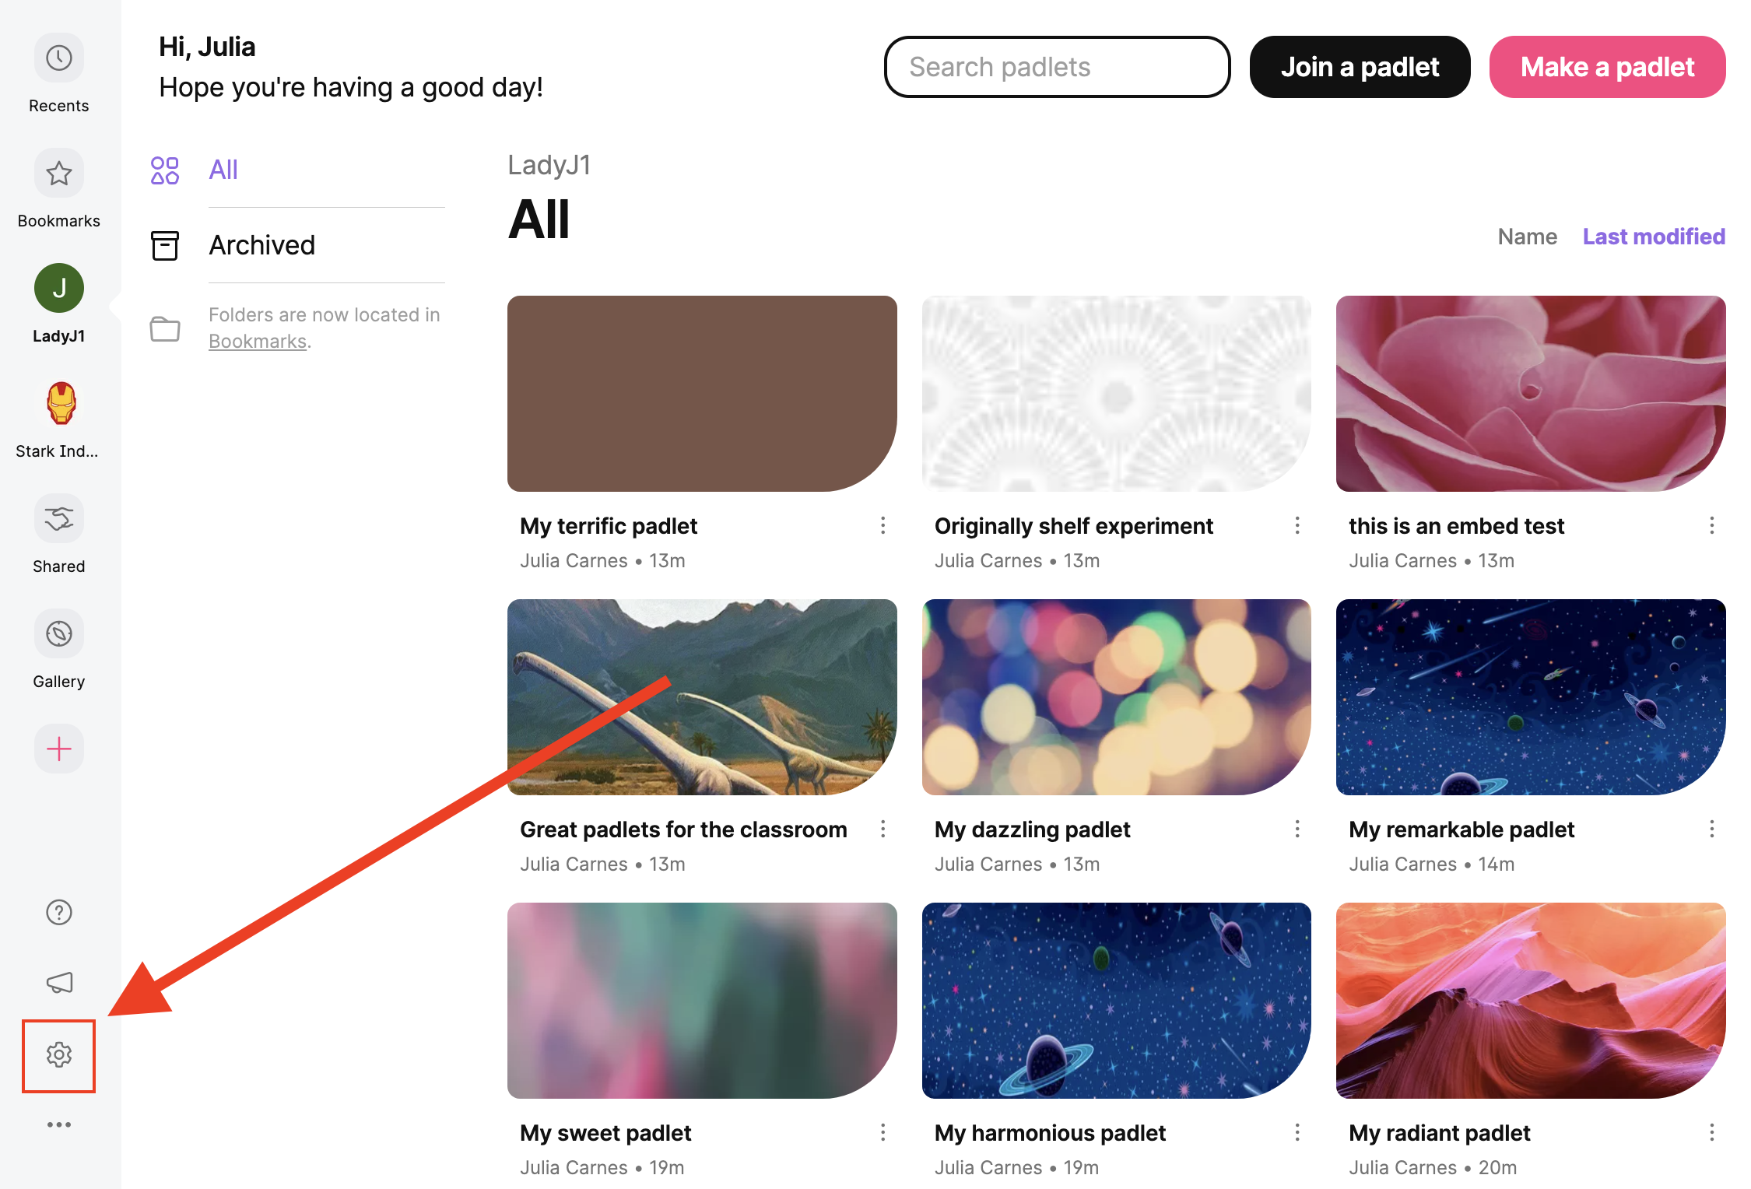The image size is (1751, 1189).
Task: Sort padlets by Name
Action: coord(1528,237)
